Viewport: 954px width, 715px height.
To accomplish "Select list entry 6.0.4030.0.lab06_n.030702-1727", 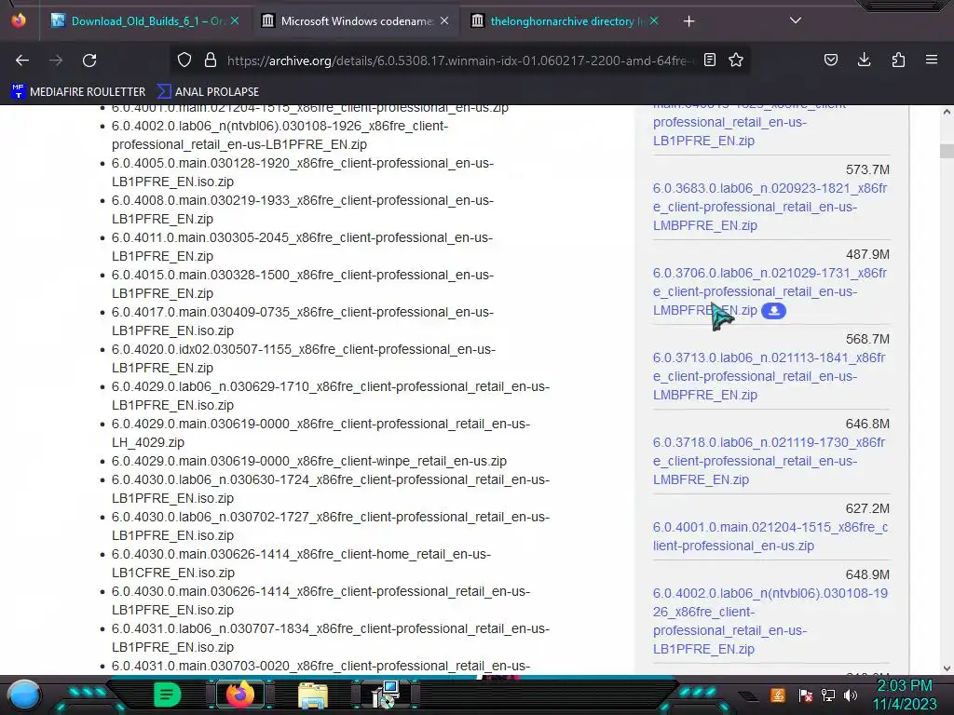I will pyautogui.click(x=331, y=526).
